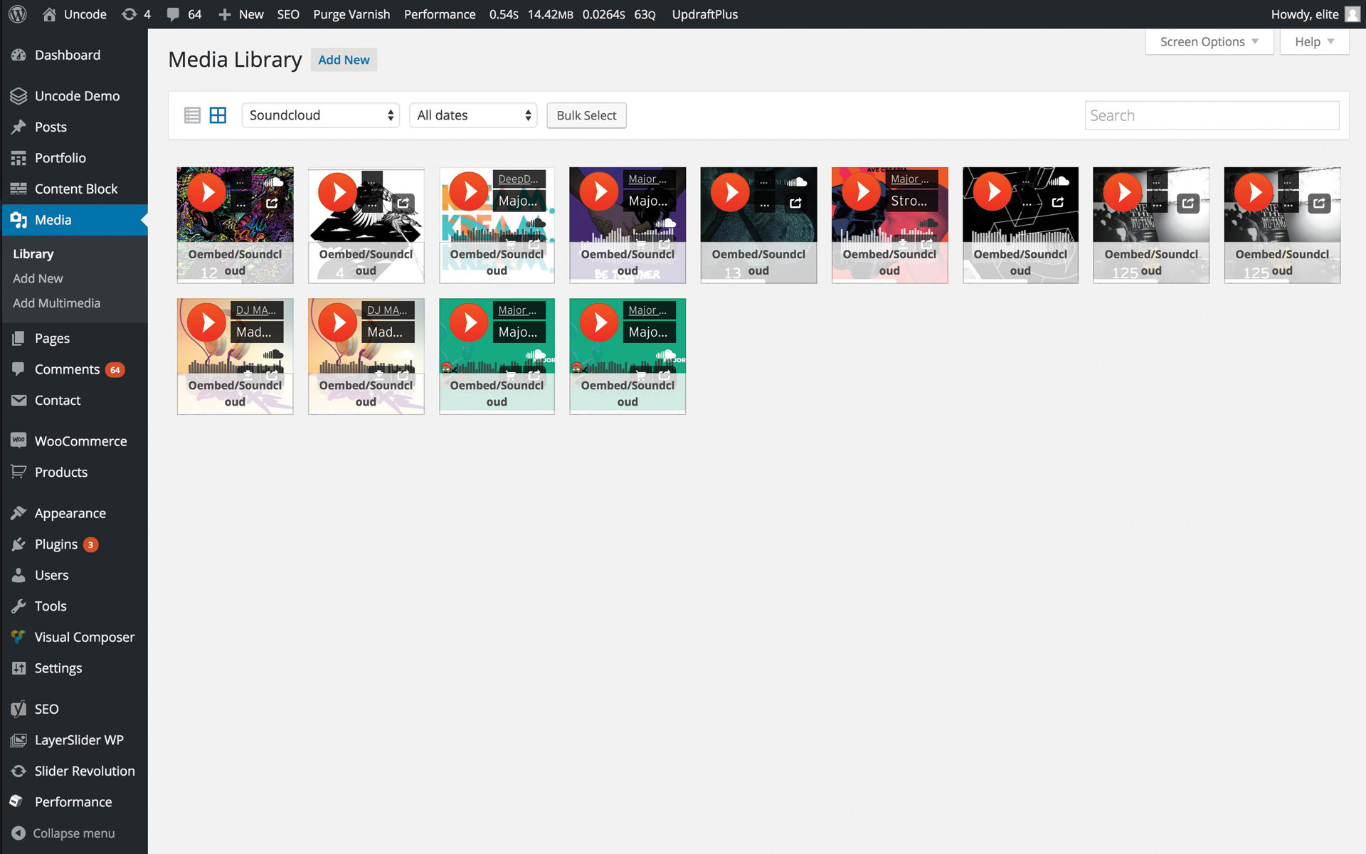Click the Yoast SEO icon in sidebar

coord(18,709)
